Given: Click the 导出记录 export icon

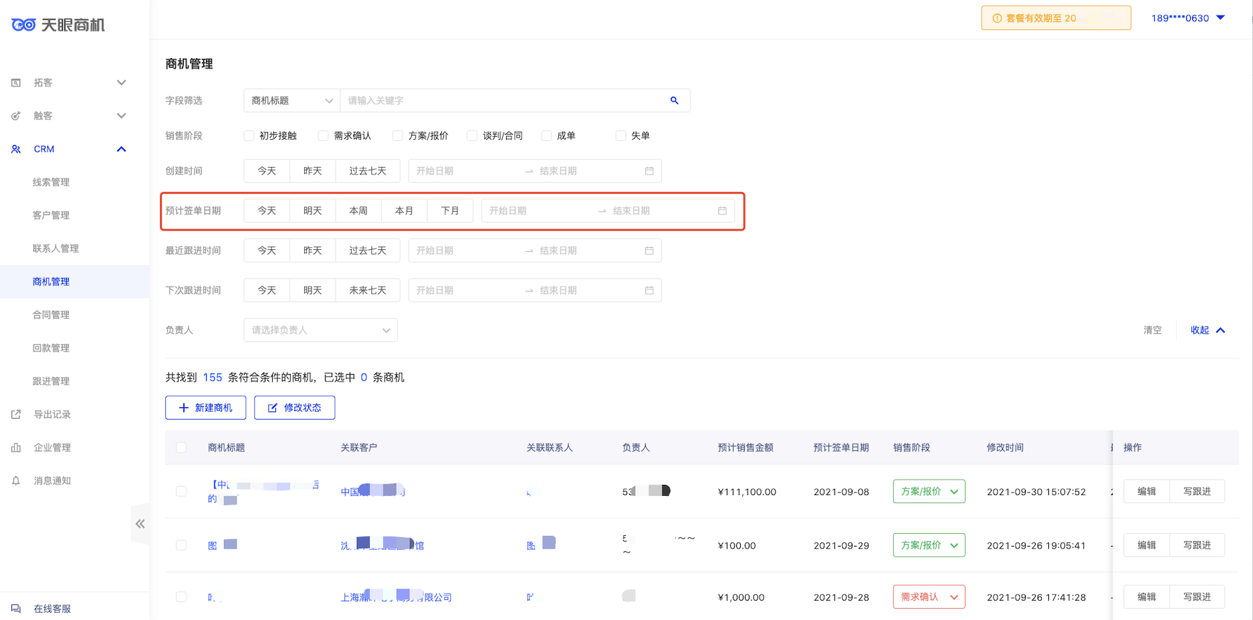Looking at the screenshot, I should tap(16, 414).
